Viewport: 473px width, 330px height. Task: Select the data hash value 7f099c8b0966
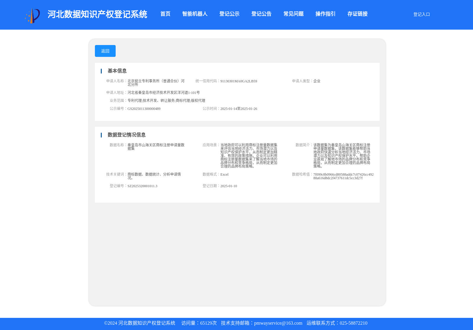click(343, 176)
